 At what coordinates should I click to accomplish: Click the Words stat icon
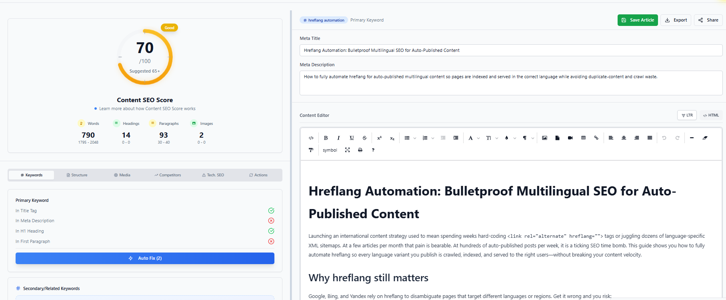[x=81, y=123]
